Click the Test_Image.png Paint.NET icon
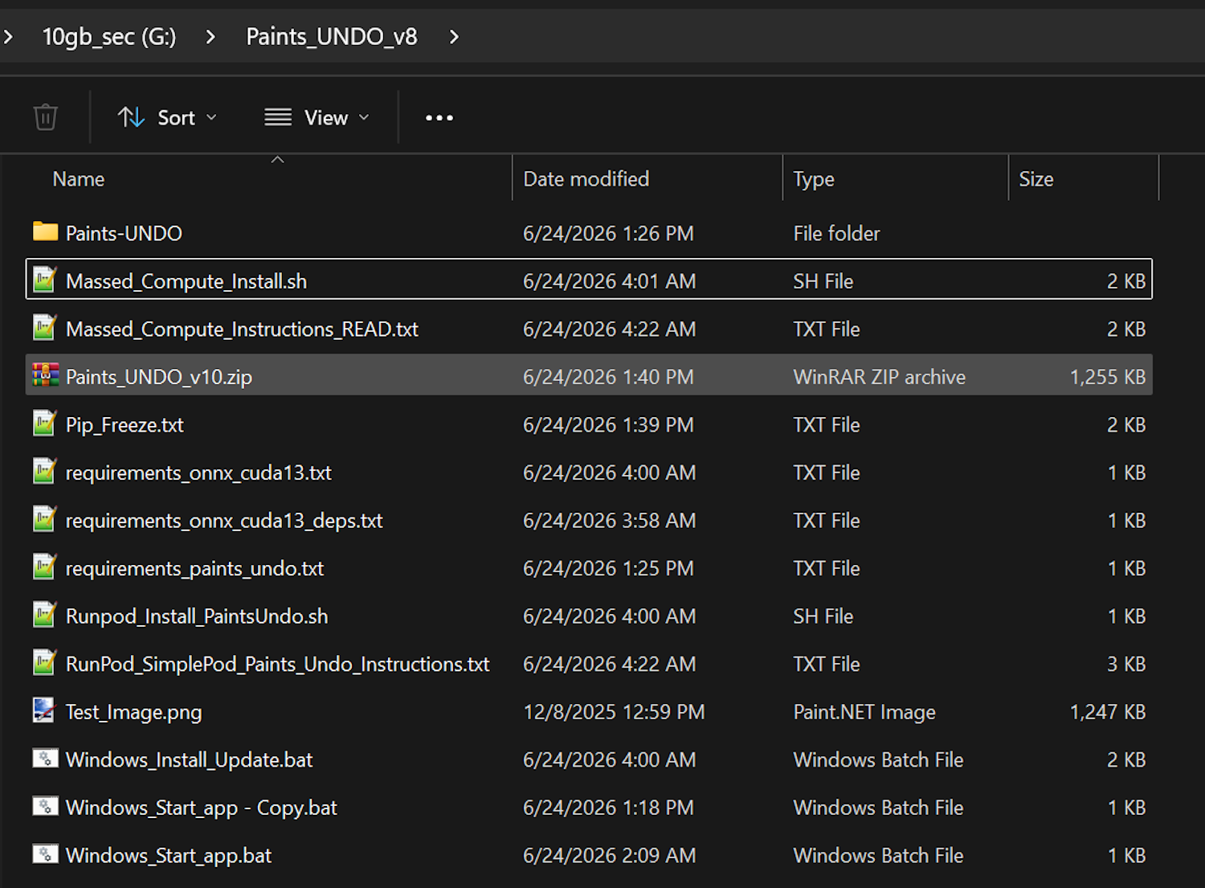The width and height of the screenshot is (1205, 888). click(x=44, y=710)
